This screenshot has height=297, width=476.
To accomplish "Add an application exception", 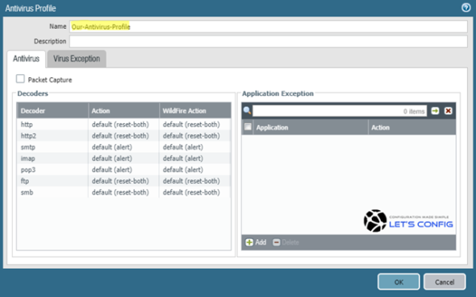I will coord(256,242).
